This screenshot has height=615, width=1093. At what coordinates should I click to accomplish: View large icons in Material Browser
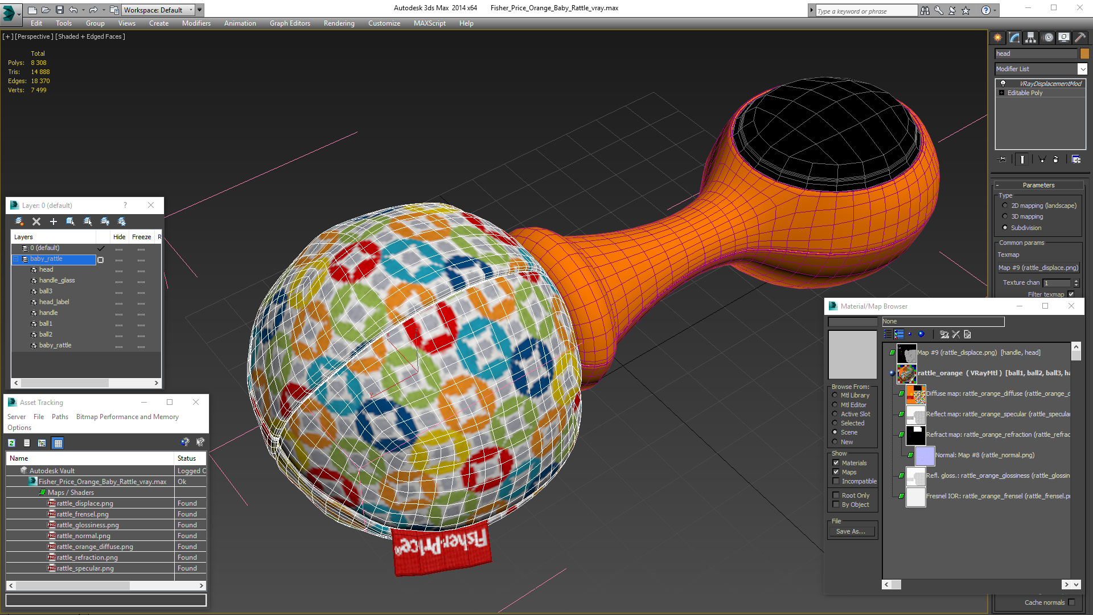[x=922, y=334]
